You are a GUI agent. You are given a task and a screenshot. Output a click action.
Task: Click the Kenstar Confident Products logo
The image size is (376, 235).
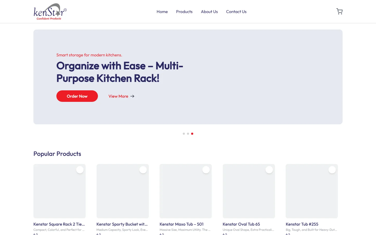[50, 12]
